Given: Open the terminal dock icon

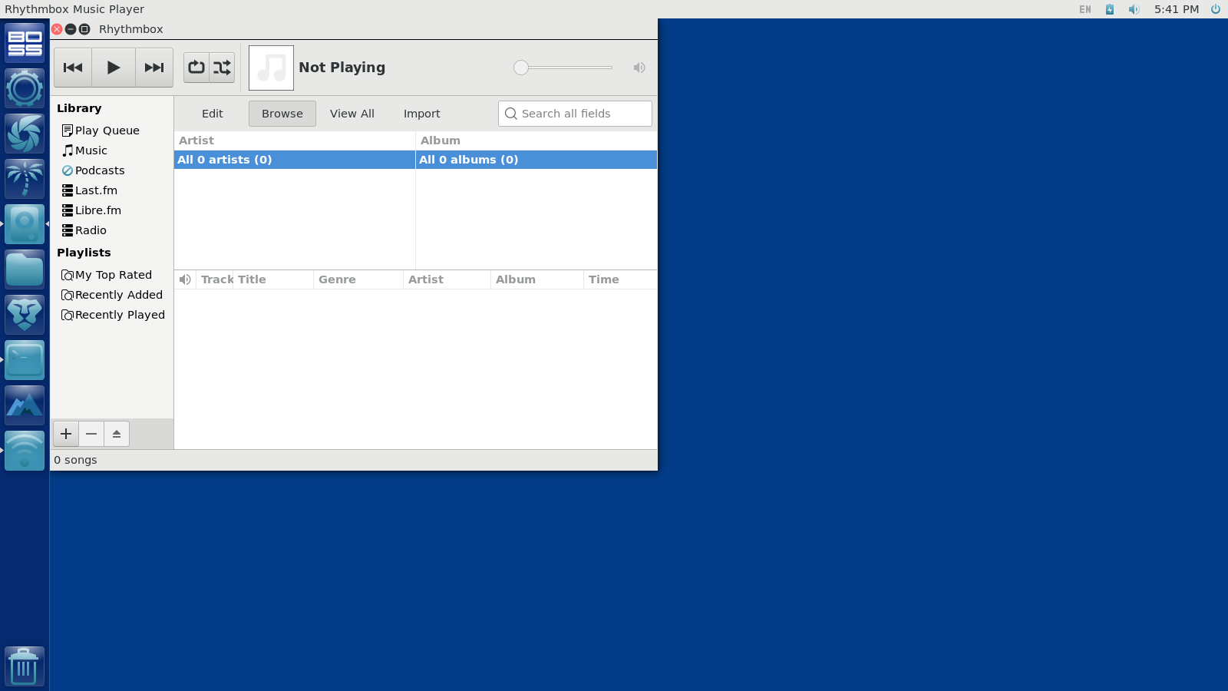Looking at the screenshot, I should 25,360.
